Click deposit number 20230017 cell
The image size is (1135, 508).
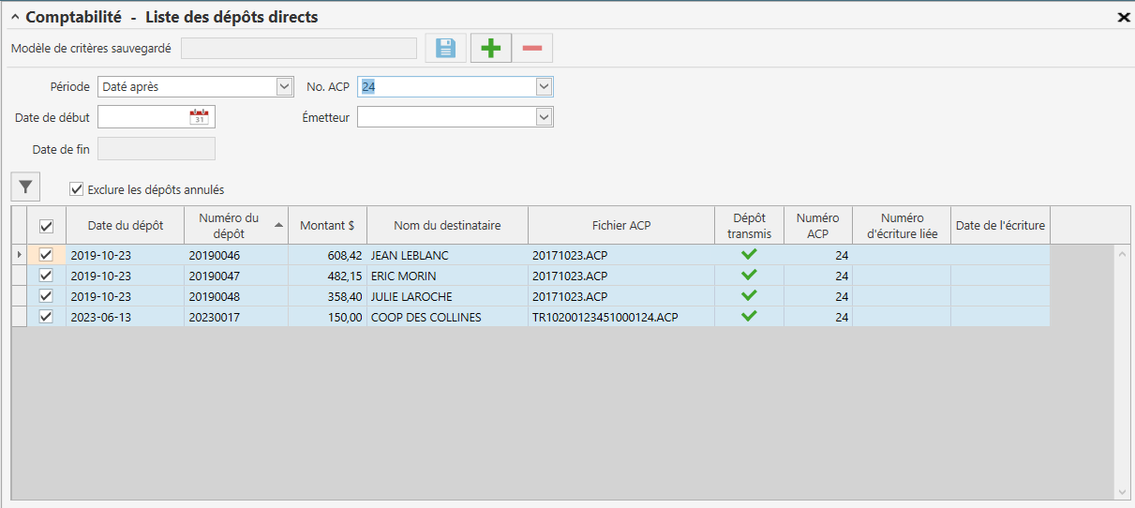pyautogui.click(x=235, y=317)
